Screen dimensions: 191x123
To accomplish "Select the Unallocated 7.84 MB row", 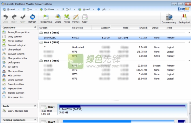I will (115, 47).
